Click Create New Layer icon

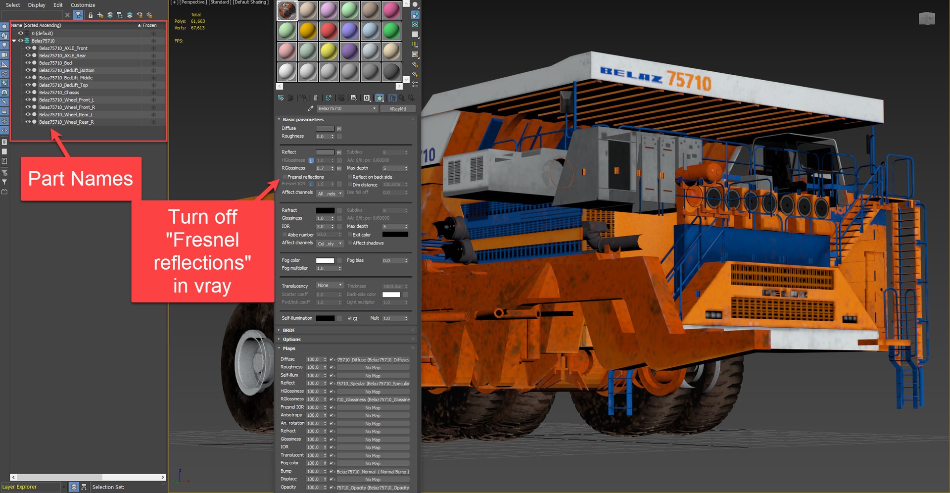(x=100, y=15)
